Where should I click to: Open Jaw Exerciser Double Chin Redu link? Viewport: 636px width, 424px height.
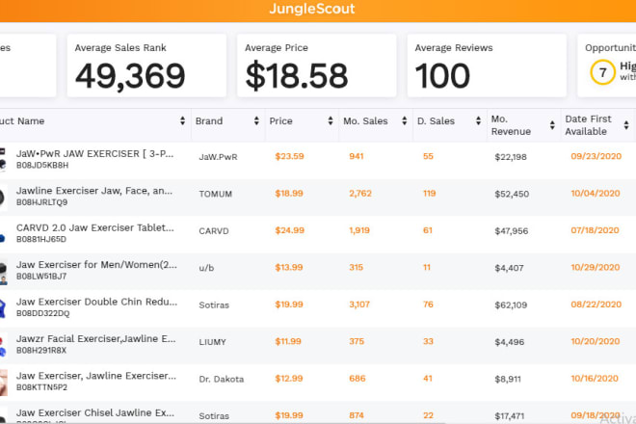point(96,302)
